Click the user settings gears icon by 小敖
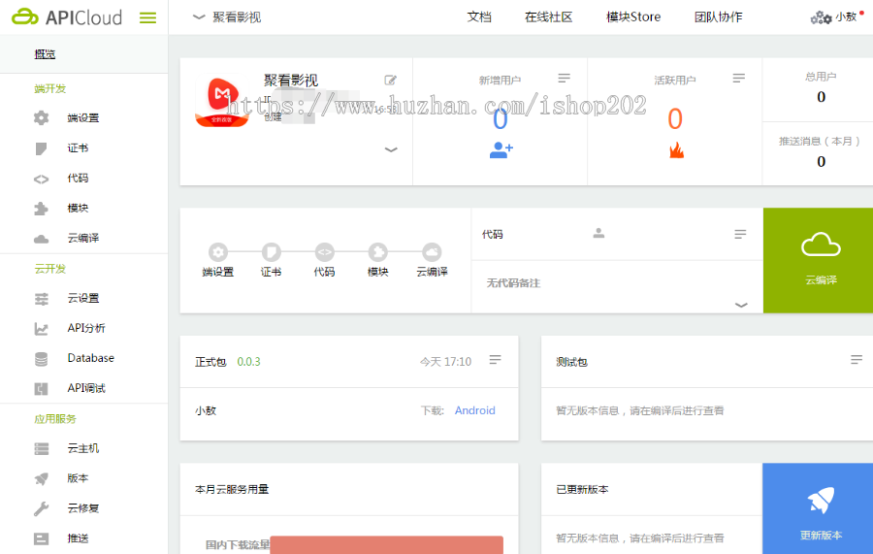Screen dimensions: 873x554 tap(821, 17)
